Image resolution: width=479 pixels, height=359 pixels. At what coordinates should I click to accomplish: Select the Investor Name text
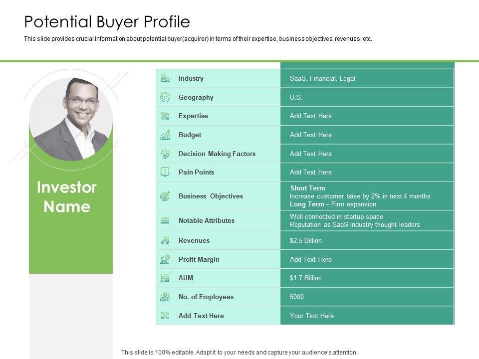tap(67, 197)
